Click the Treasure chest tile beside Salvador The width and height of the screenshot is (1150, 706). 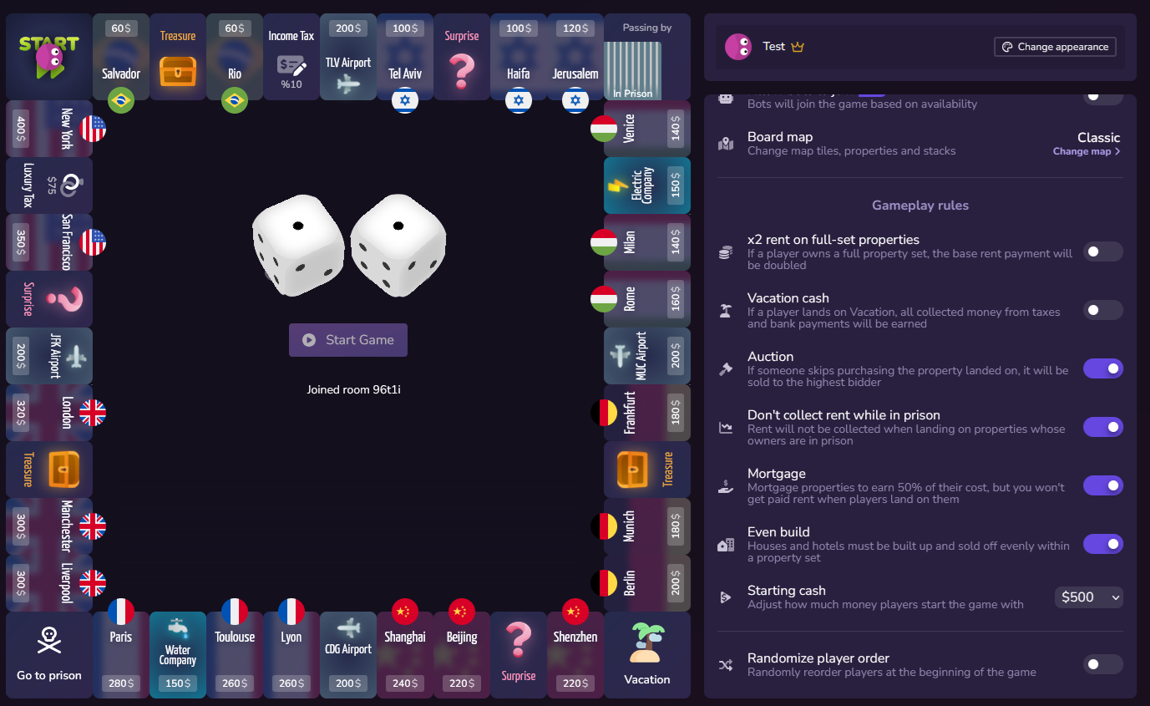pos(178,57)
